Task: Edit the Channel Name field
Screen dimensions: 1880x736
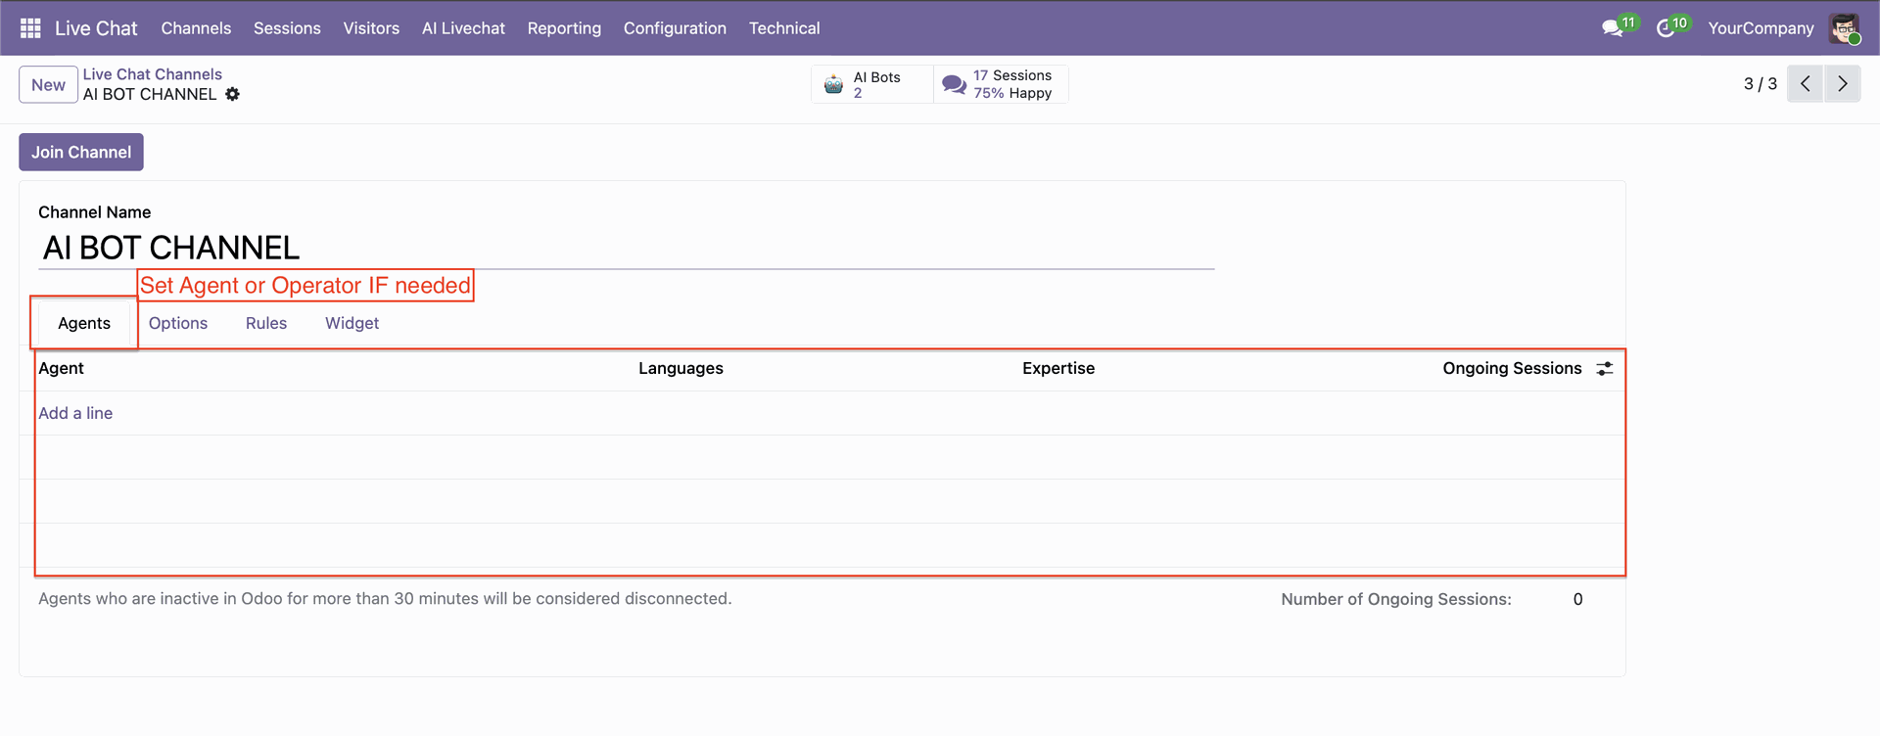Action: [627, 249]
